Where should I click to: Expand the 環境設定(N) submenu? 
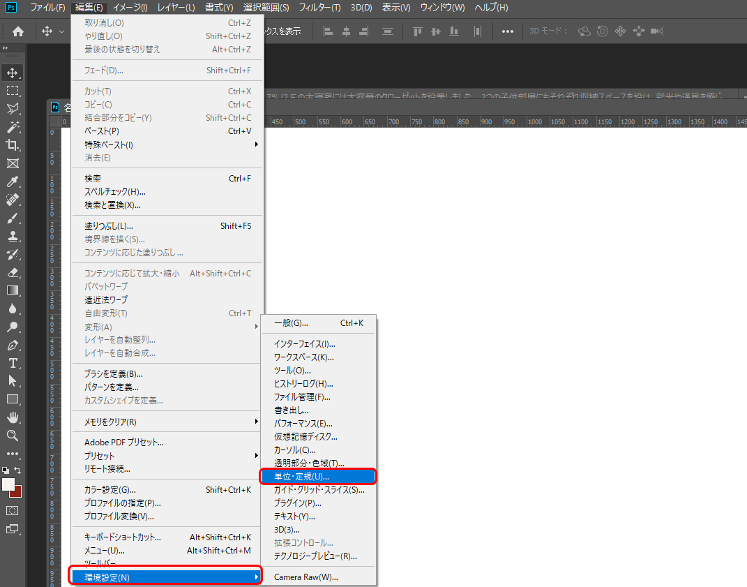click(167, 577)
